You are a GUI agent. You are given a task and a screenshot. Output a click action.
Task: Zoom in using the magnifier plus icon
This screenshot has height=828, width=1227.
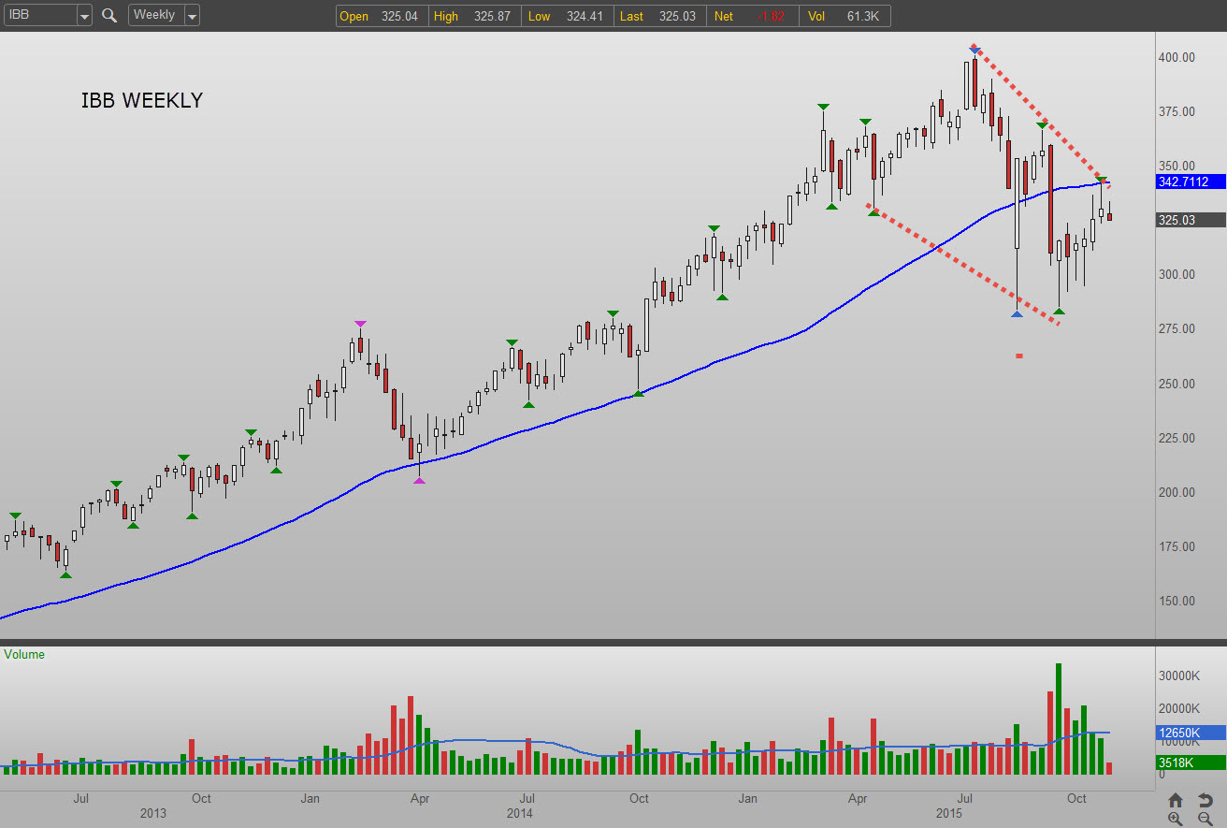1176,819
